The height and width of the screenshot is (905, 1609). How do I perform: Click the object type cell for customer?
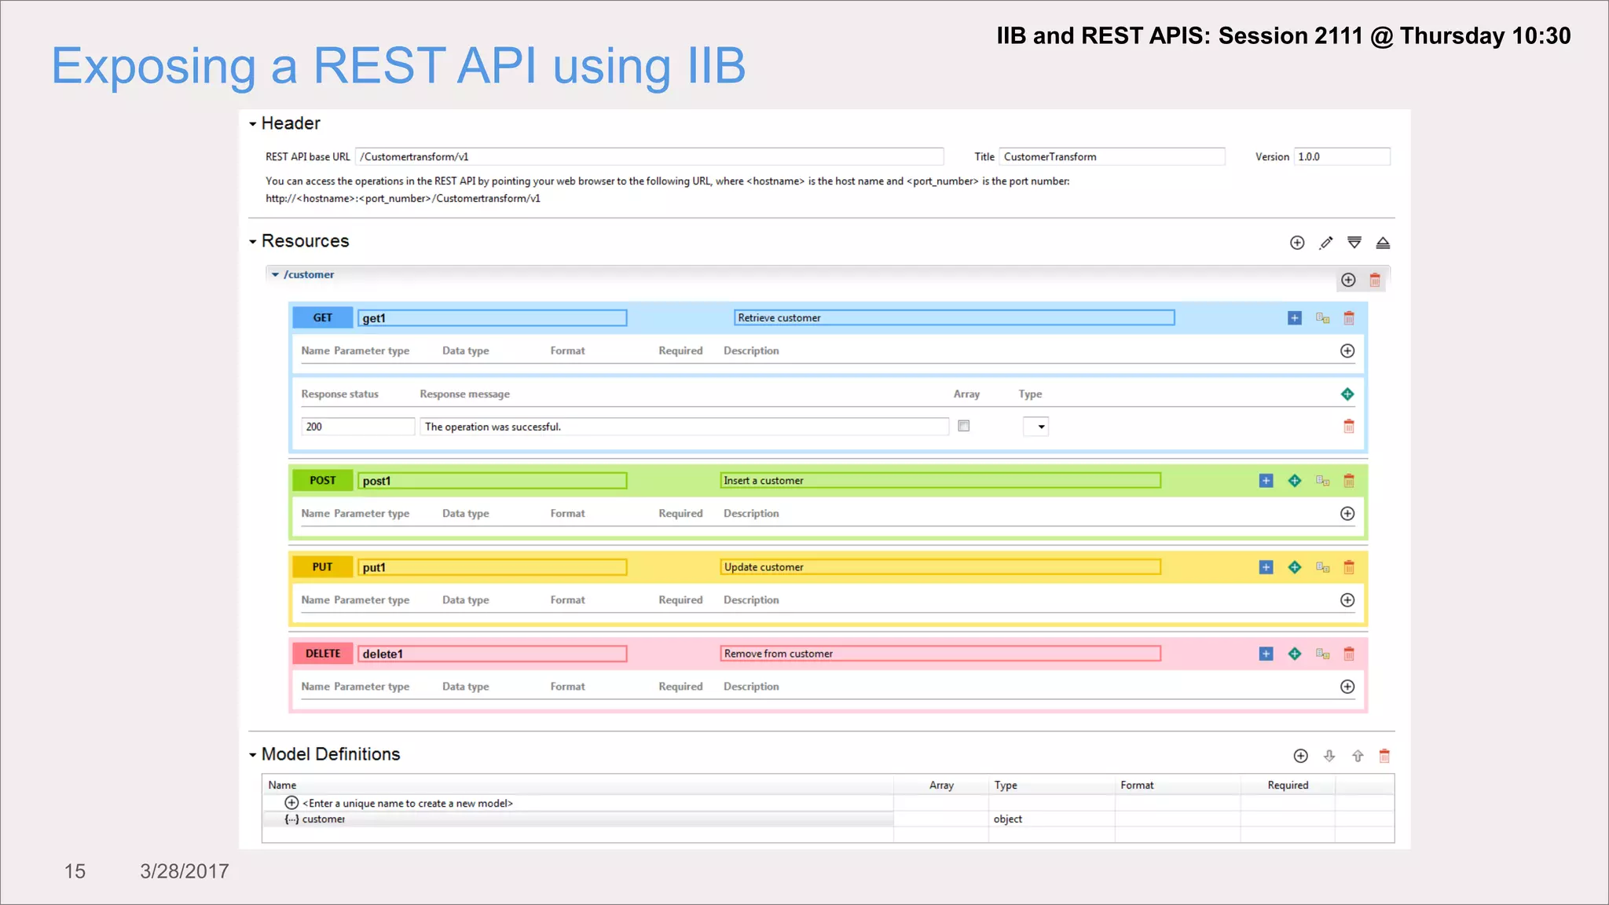pos(1051,819)
